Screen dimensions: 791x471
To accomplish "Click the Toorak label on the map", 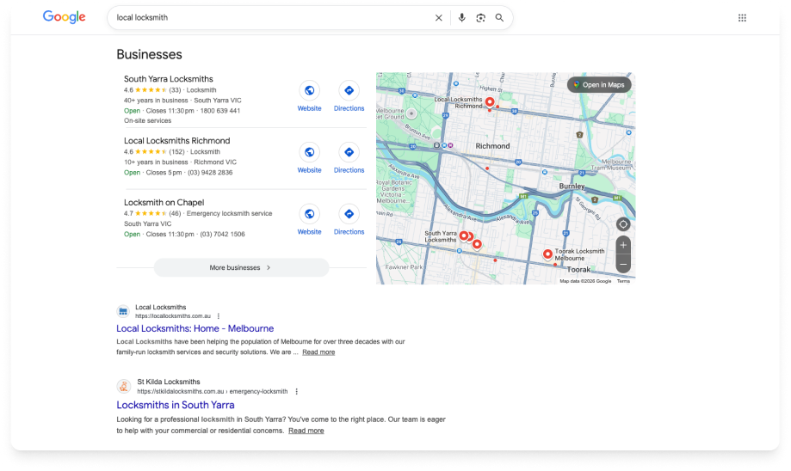I will 578,270.
